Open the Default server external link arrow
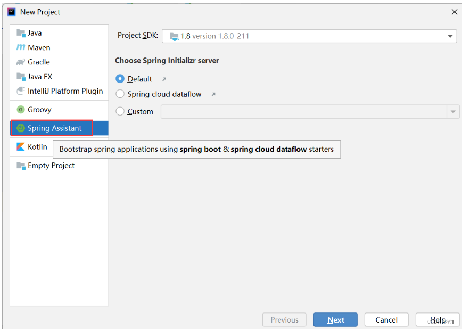Screen dimensions: 462x329 coord(164,79)
